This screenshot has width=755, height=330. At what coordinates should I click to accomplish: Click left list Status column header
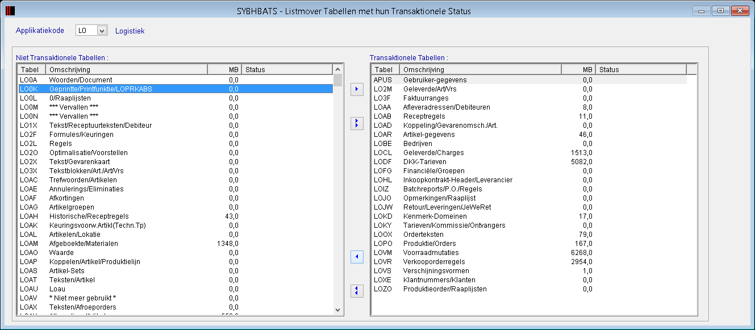point(287,69)
